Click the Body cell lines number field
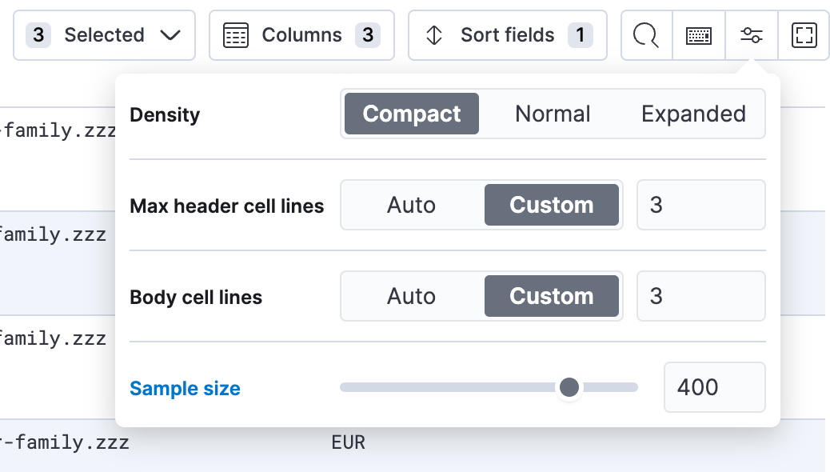The image size is (830, 472). pos(700,296)
